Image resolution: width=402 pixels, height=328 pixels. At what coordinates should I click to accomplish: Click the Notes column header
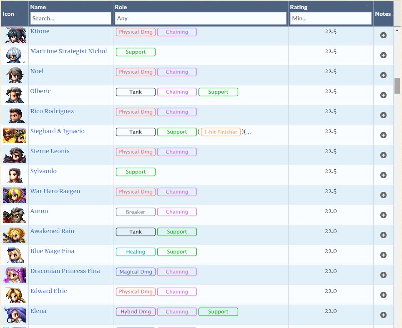point(383,14)
